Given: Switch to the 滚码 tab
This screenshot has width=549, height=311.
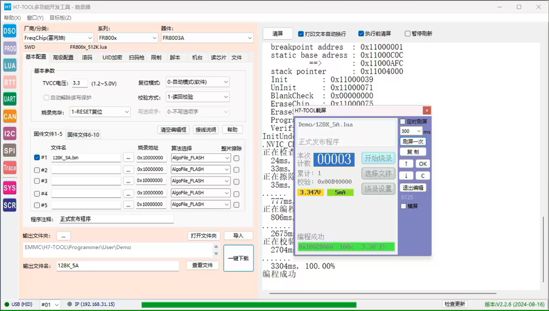Looking at the screenshot, I should pos(87,58).
